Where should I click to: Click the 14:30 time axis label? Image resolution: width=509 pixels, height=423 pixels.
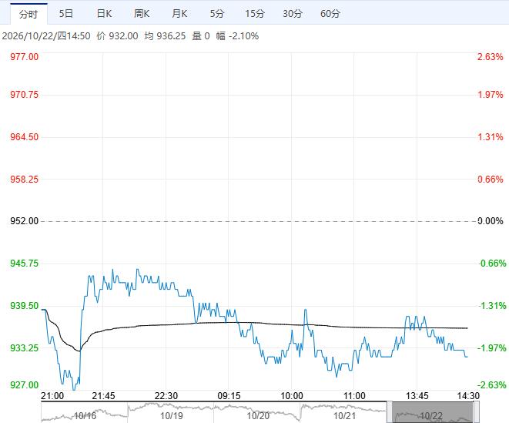click(468, 396)
